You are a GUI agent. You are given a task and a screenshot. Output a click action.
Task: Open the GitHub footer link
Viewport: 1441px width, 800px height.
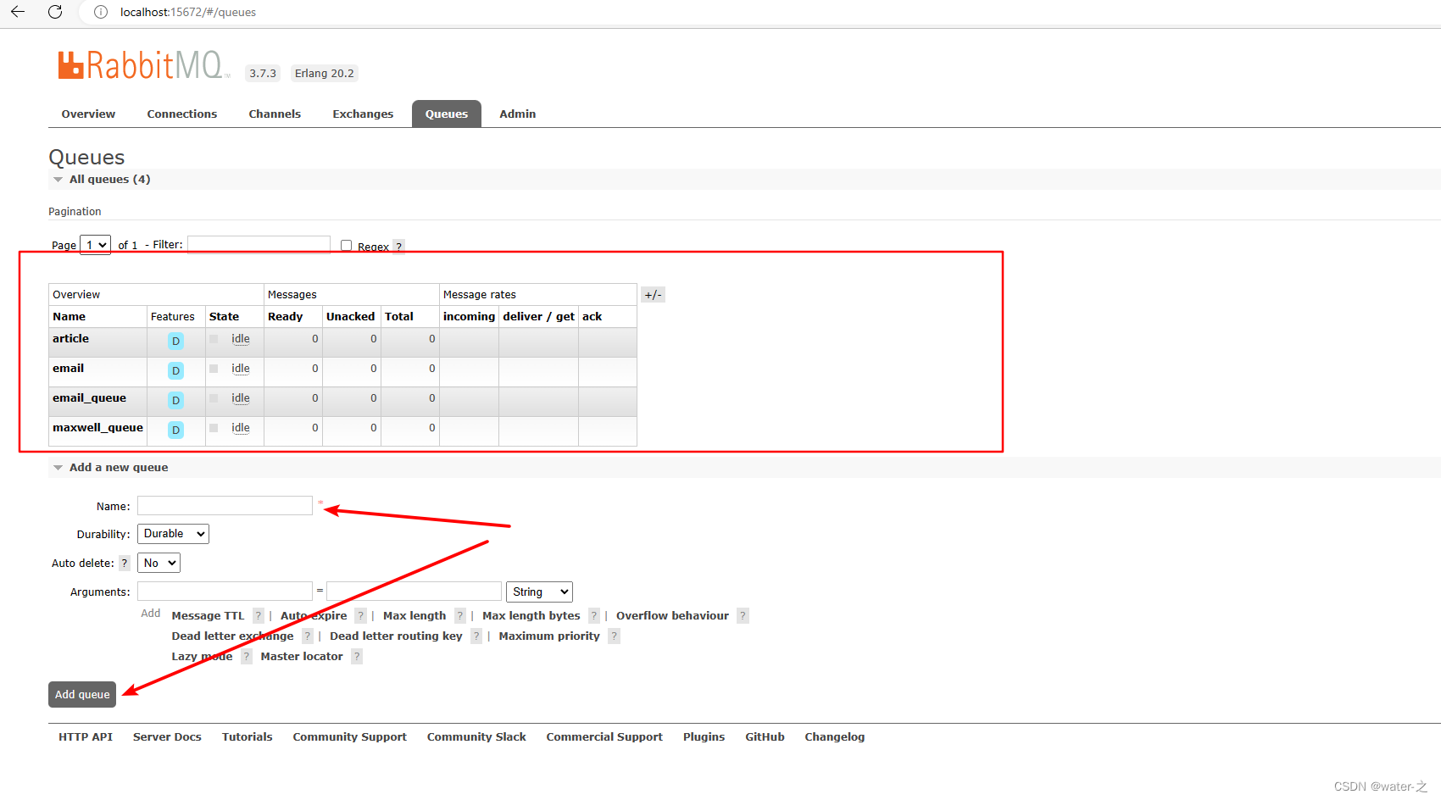coord(765,737)
